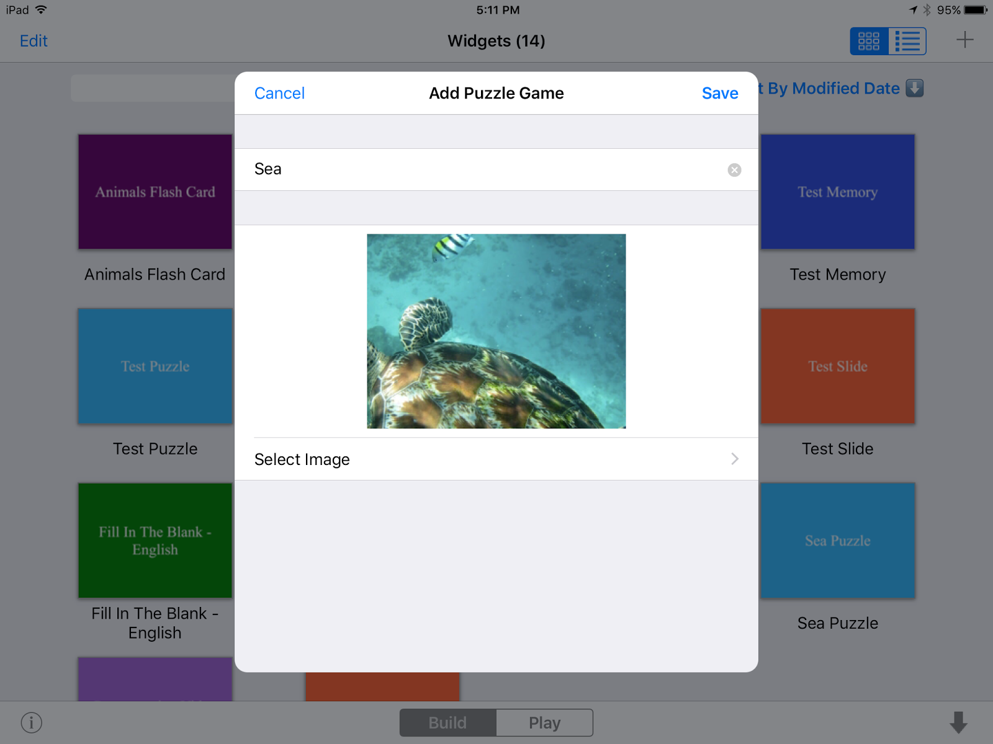993x744 pixels.
Task: Select the Build mode tab
Action: coord(448,723)
